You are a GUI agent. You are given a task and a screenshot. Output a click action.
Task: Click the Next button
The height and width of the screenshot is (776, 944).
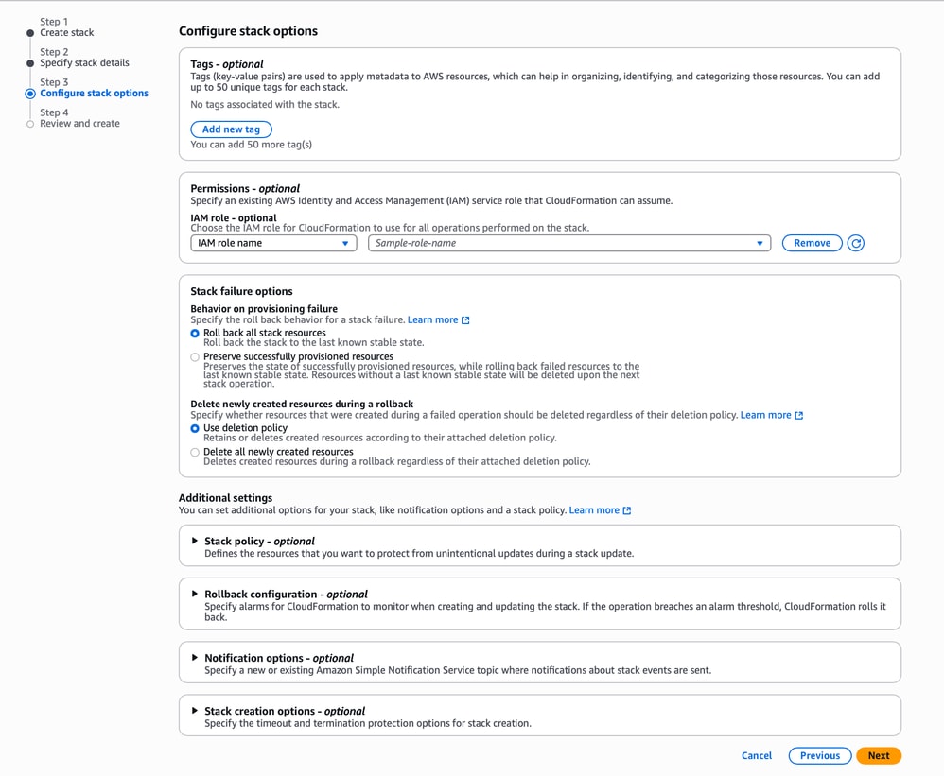point(878,755)
